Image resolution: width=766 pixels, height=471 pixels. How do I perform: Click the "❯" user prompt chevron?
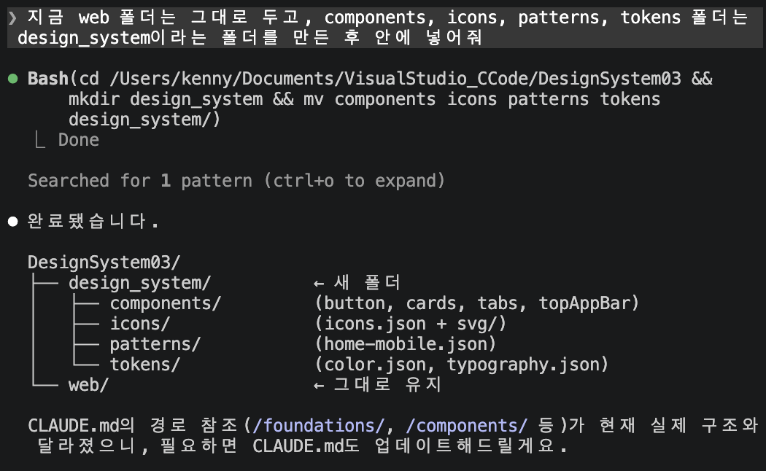(12, 16)
